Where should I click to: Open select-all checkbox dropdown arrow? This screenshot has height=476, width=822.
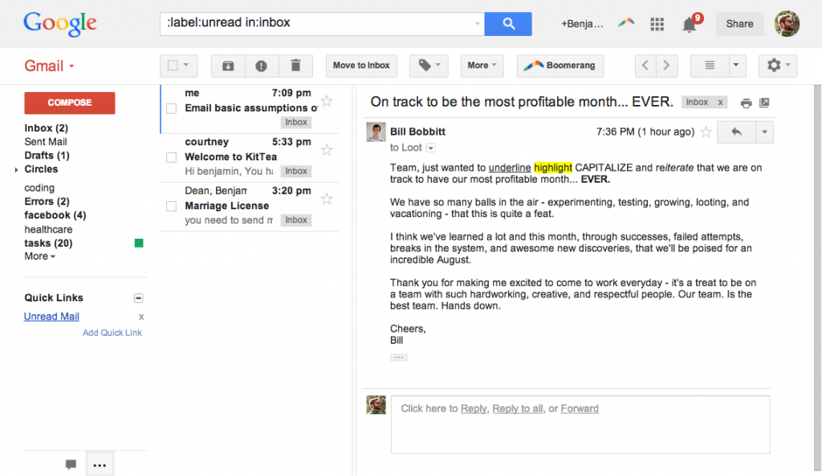point(186,66)
